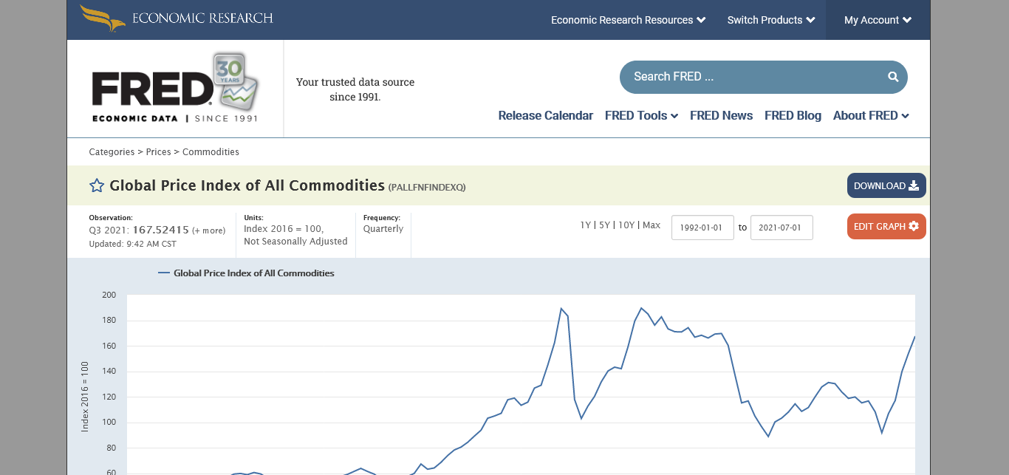Expand the About FRED menu
This screenshot has width=1009, height=475.
click(x=870, y=115)
